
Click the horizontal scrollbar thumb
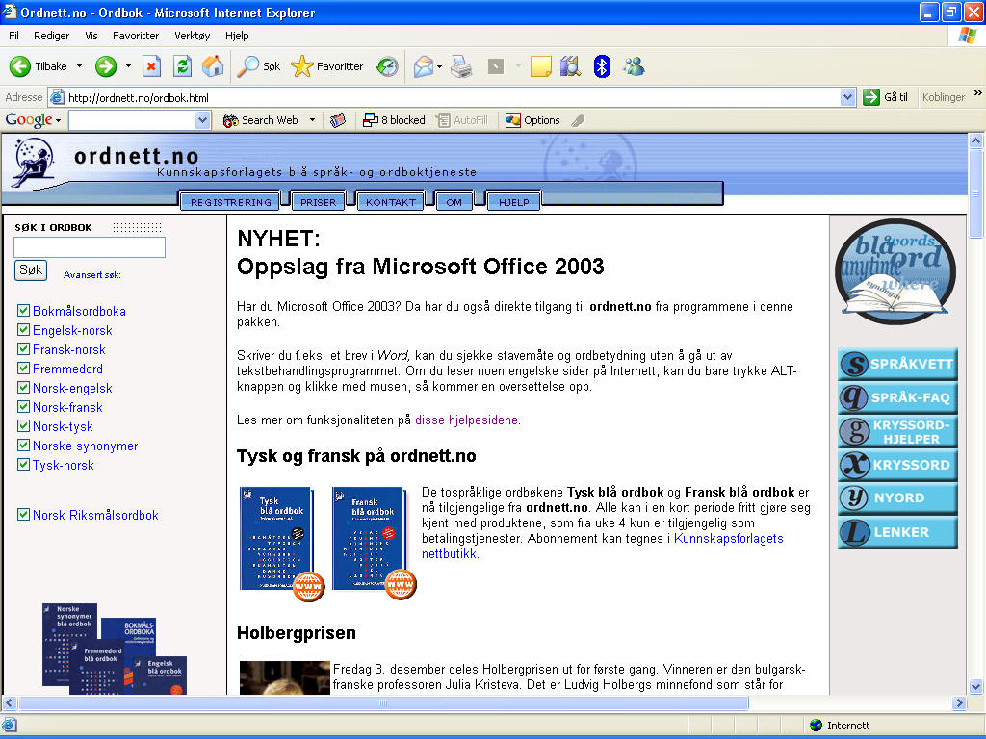click(383, 702)
